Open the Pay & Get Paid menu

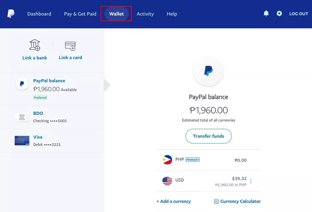click(x=80, y=14)
